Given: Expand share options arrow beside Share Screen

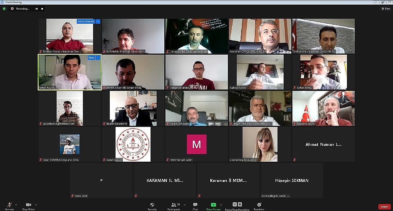Looking at the screenshot, I should pyautogui.click(x=221, y=205).
